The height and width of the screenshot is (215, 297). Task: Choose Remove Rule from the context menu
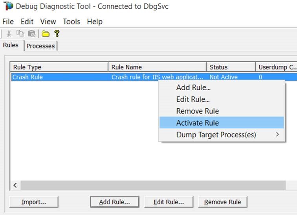(x=197, y=111)
